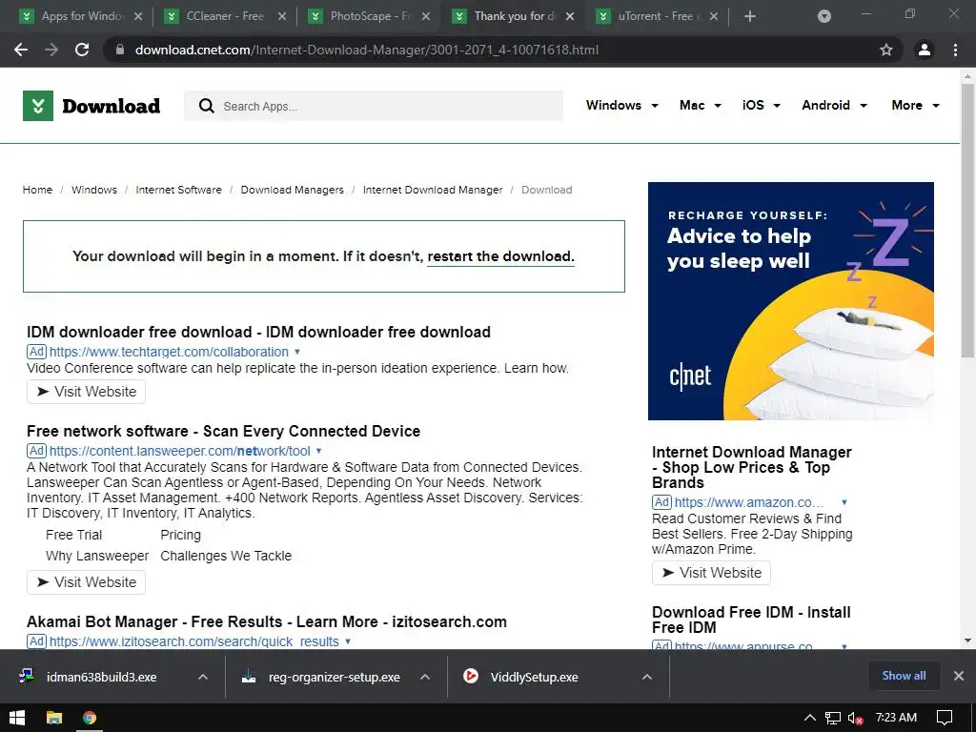The height and width of the screenshot is (732, 976).
Task: Open the notification center icon
Action: (945, 718)
